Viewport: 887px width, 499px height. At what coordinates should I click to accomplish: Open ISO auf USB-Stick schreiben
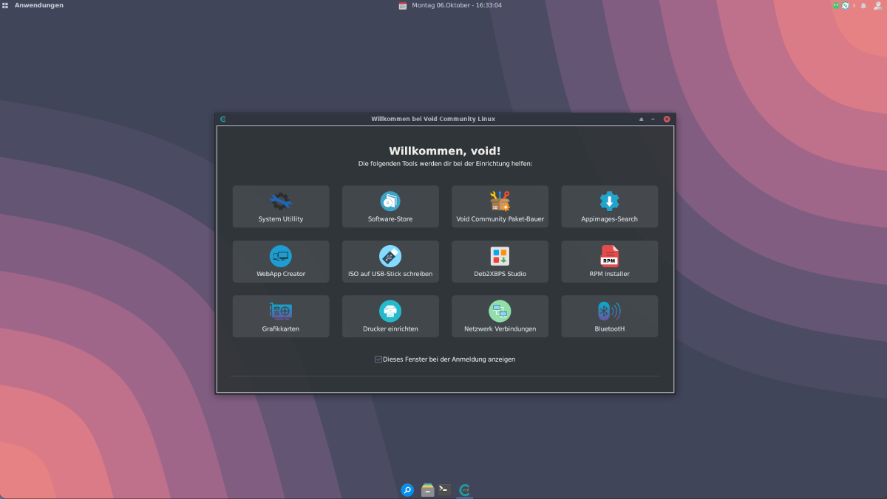[x=390, y=261]
